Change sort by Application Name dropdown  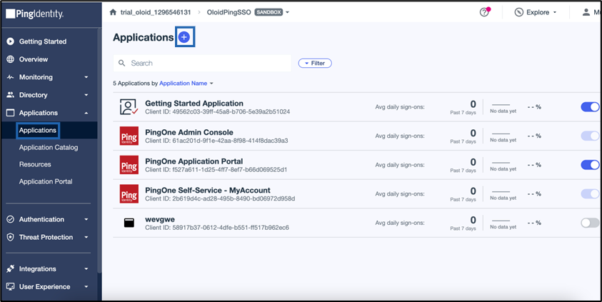coord(186,84)
